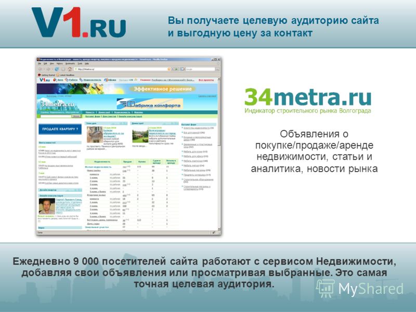This screenshot has width=416, height=312.
Task: Click the Недвижимость link in the V1.ru site bar
Action: click(90, 80)
